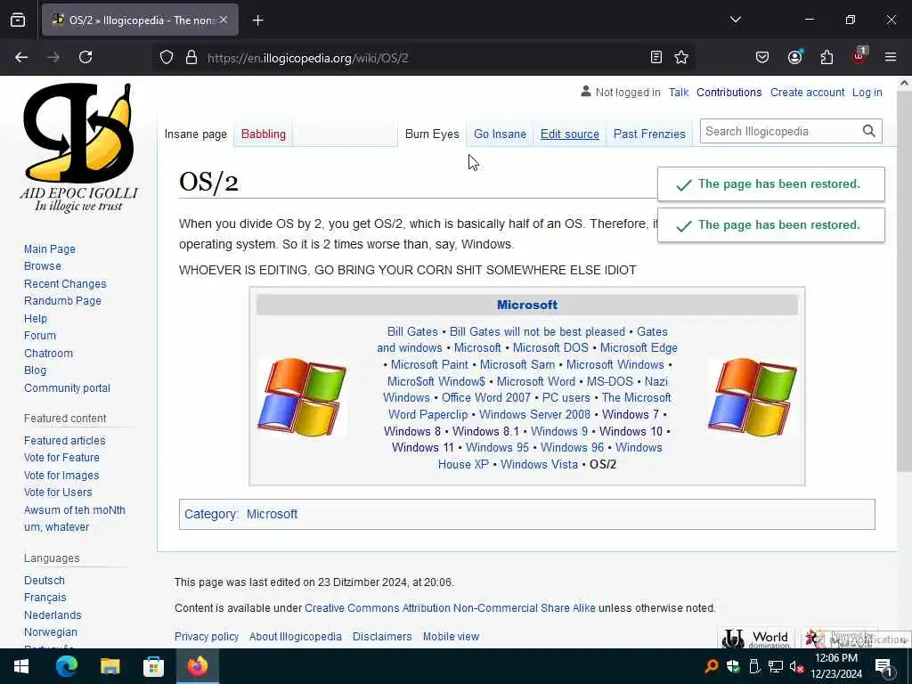This screenshot has width=912, height=684.
Task: Click the Illogicopedia banana logo
Action: point(79,147)
